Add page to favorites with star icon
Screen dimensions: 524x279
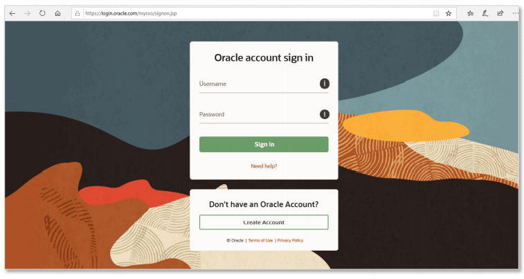tap(449, 13)
